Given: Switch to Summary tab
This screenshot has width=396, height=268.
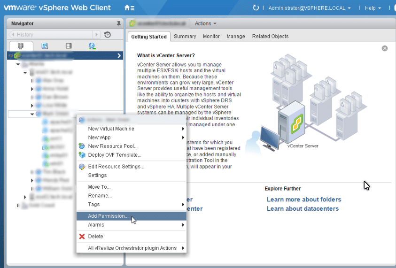Looking at the screenshot, I should pos(185,36).
